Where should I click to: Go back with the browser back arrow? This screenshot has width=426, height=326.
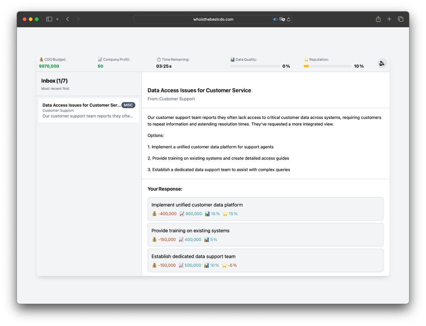[x=68, y=19]
